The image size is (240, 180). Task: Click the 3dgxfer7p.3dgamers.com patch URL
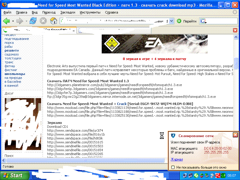[110, 93]
